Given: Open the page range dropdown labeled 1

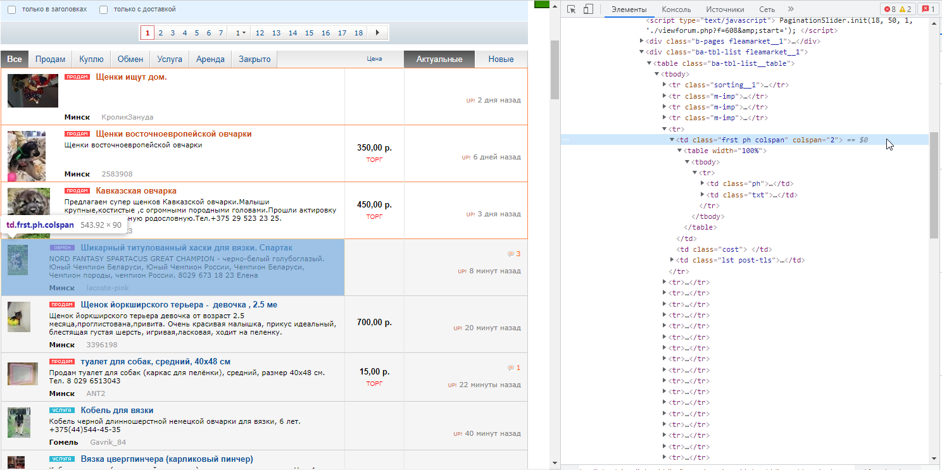Looking at the screenshot, I should tap(240, 33).
